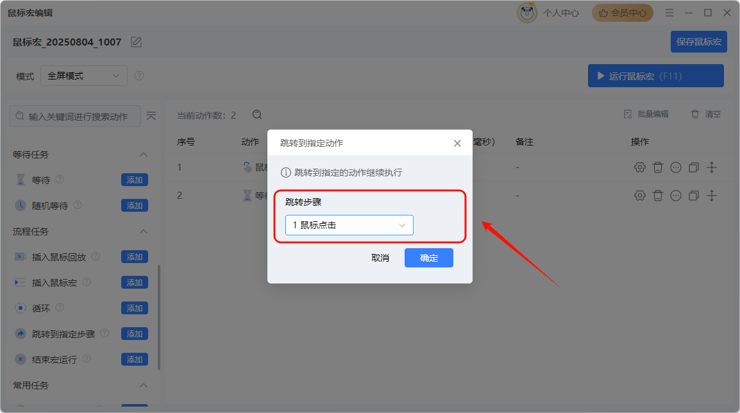Copy the action in row 2
This screenshot has height=413, width=740.
tap(694, 196)
